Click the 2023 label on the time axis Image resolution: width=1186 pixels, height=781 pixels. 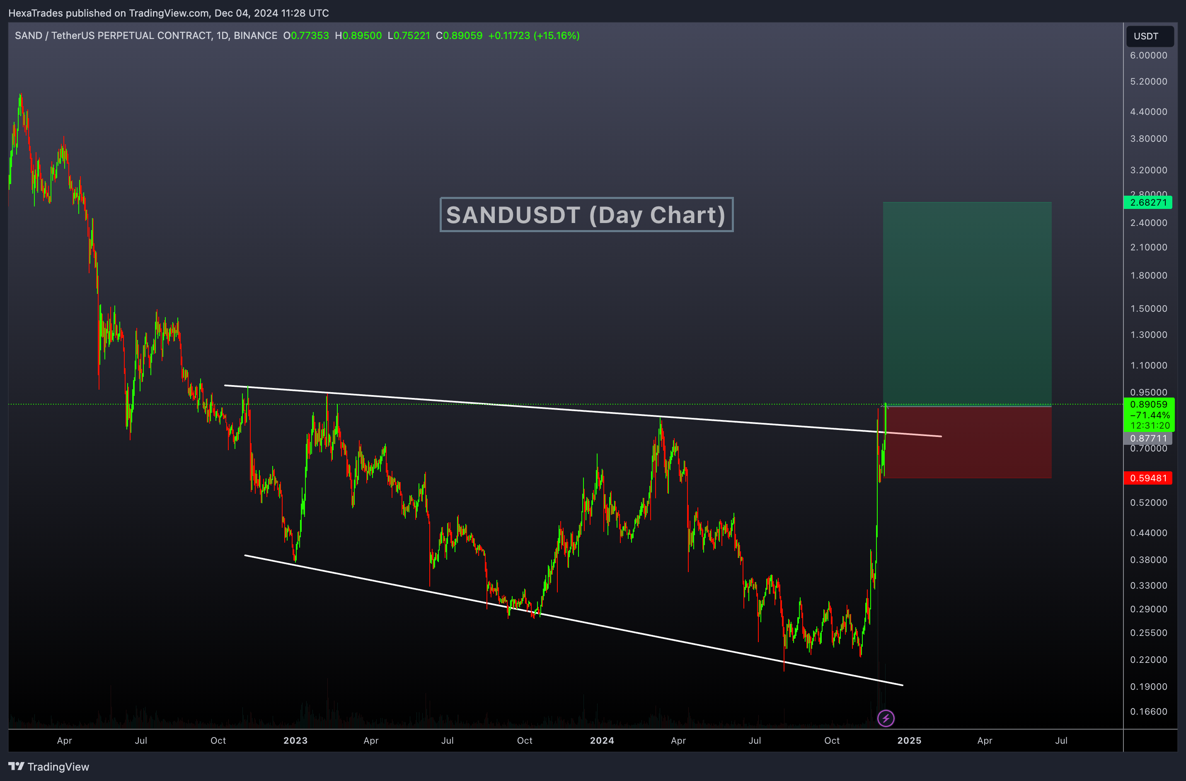295,740
